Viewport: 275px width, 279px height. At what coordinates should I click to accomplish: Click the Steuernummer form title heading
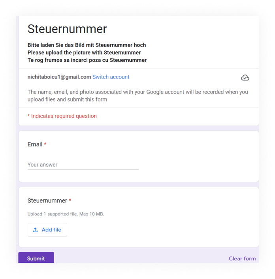click(x=67, y=29)
